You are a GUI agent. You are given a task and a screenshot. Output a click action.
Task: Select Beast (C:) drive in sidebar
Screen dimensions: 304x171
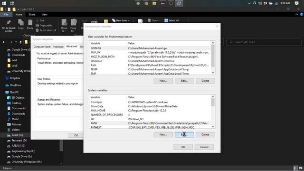15,135
